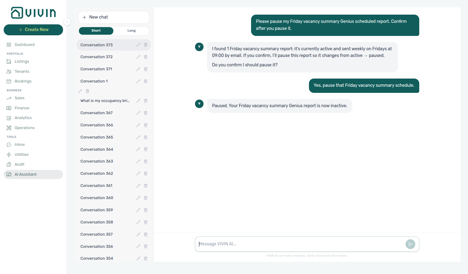The height and width of the screenshot is (274, 468).
Task: Open Conversation 1
Action: (x=114, y=81)
